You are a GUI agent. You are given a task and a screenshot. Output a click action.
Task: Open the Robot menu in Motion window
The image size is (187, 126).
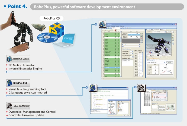[x=113, y=26]
